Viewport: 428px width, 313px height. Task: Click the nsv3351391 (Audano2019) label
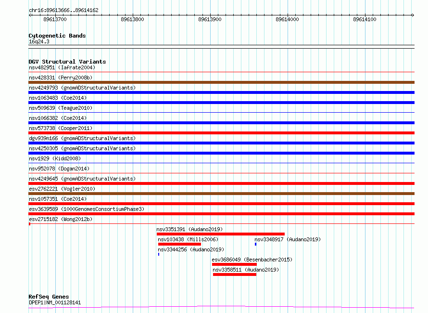(189, 229)
